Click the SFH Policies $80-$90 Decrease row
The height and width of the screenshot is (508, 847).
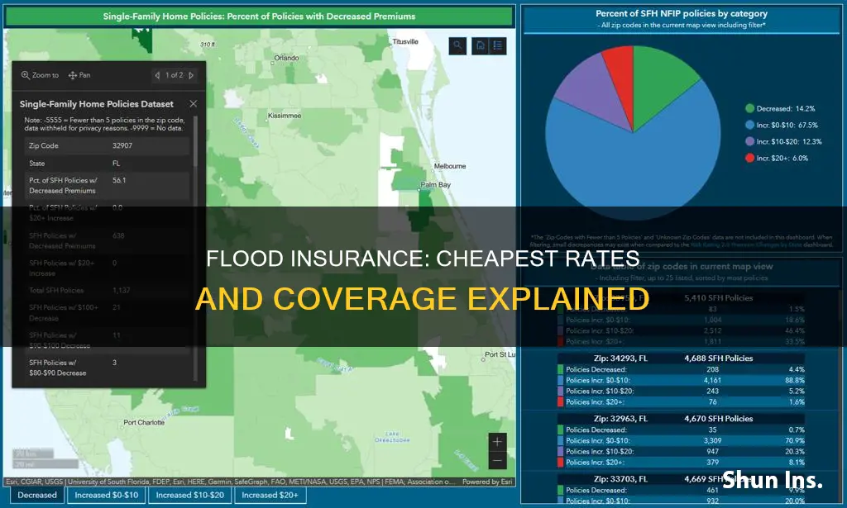point(107,368)
